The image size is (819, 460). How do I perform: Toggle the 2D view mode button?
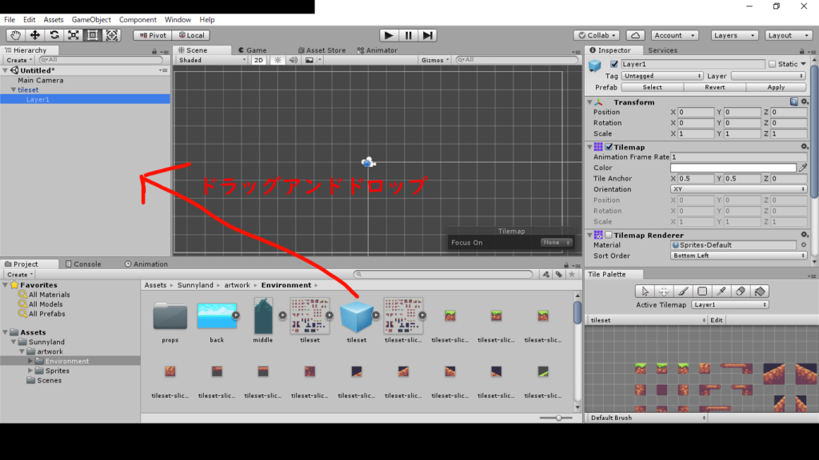pyautogui.click(x=259, y=60)
